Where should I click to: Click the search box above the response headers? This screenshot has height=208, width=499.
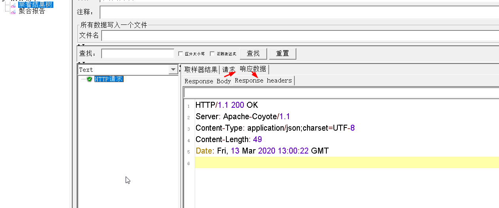[341, 93]
